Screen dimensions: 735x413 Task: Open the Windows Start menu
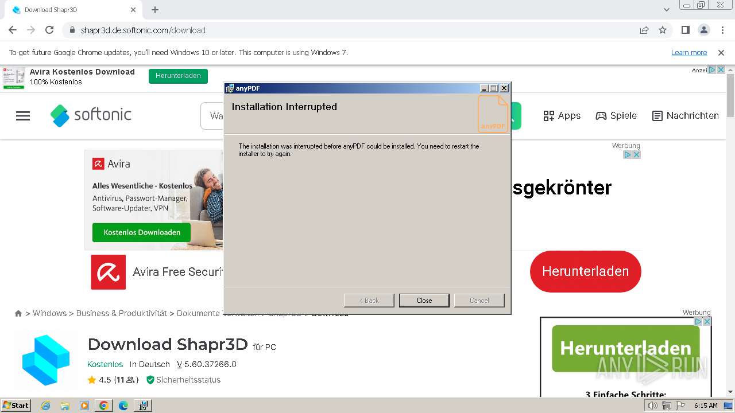(x=16, y=405)
